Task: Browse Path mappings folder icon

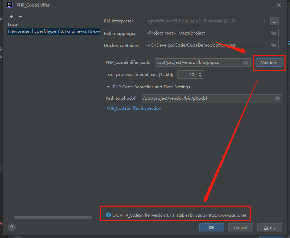Action: [x=274, y=33]
